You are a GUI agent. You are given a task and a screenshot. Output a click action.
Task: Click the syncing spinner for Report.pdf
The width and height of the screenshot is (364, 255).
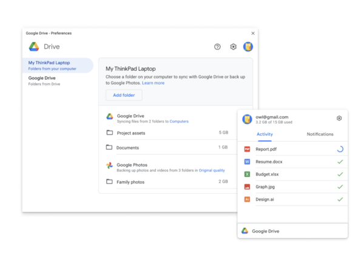pyautogui.click(x=340, y=149)
